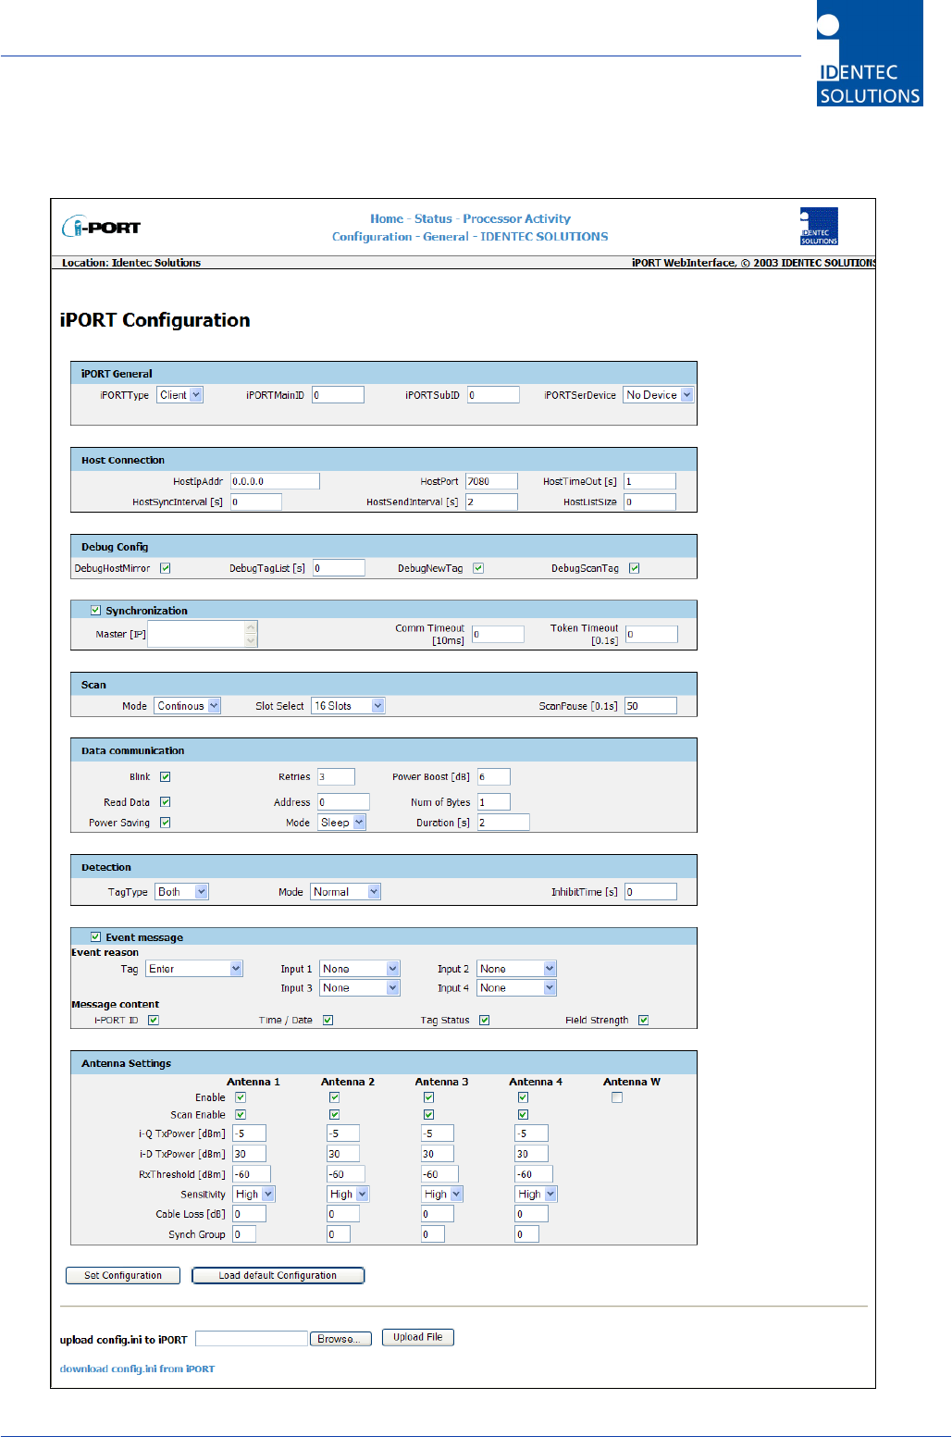Toggle the DebugScanTag checkbox
This screenshot has height=1437, width=952.
coord(635,568)
